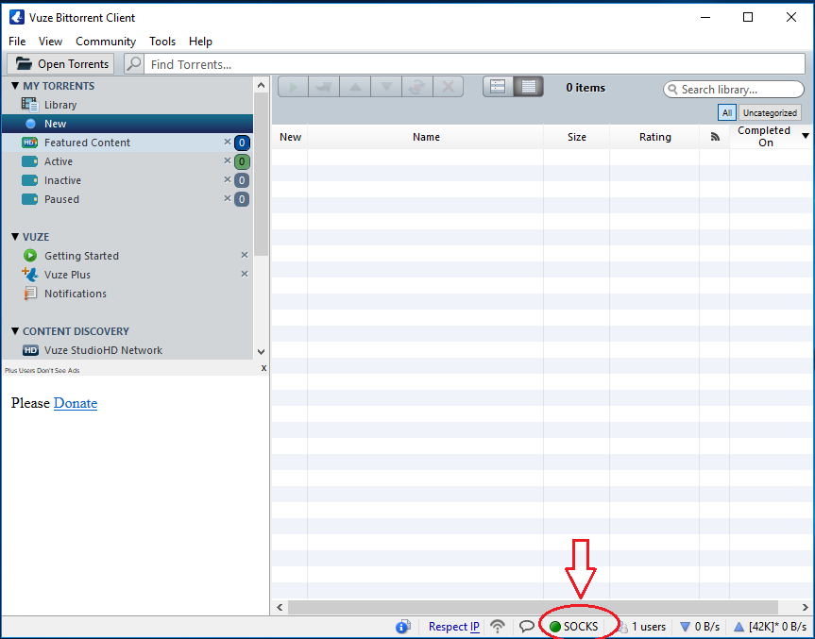Click the chat bubble status bar icon
The image size is (815, 639).
(x=527, y=627)
